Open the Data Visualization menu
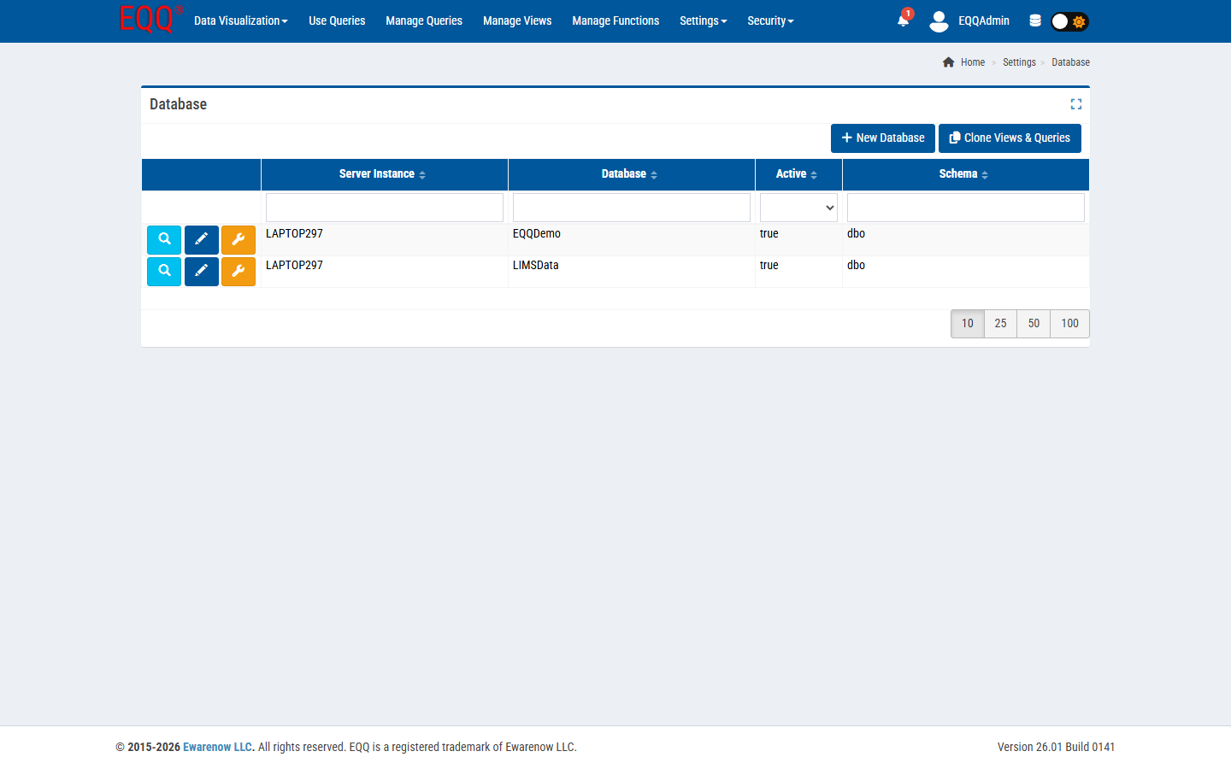The height and width of the screenshot is (769, 1231). [x=240, y=21]
